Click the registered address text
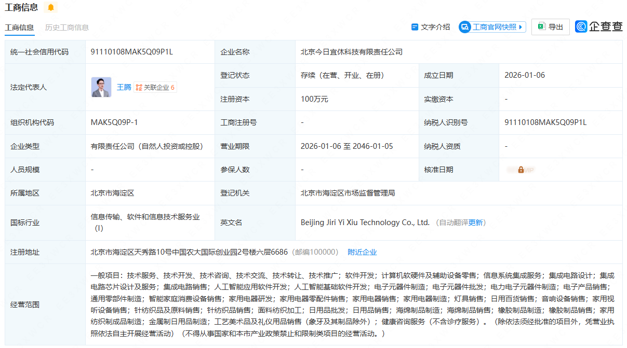Image resolution: width=627 pixels, height=348 pixels. tap(189, 252)
